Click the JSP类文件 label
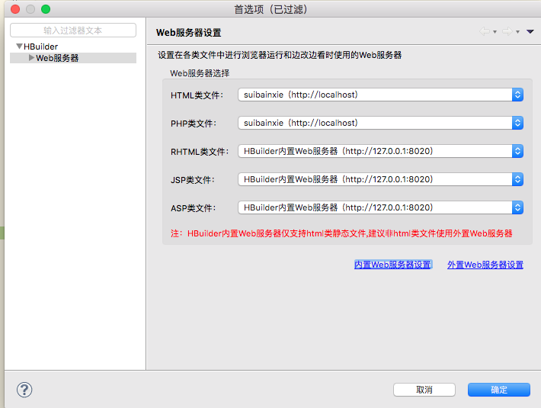541x408 pixels. point(193,180)
